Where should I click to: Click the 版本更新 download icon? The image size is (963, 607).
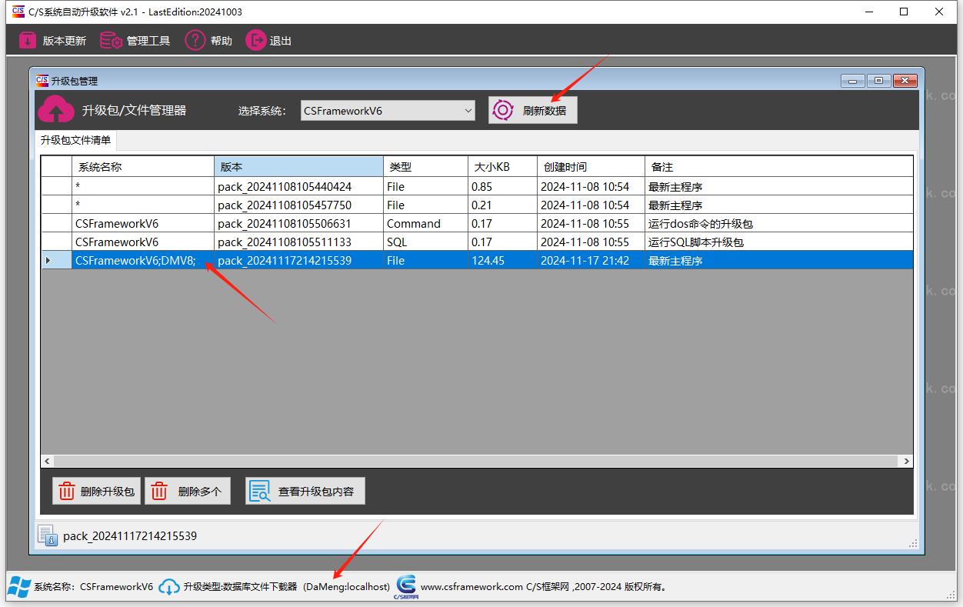[28, 41]
